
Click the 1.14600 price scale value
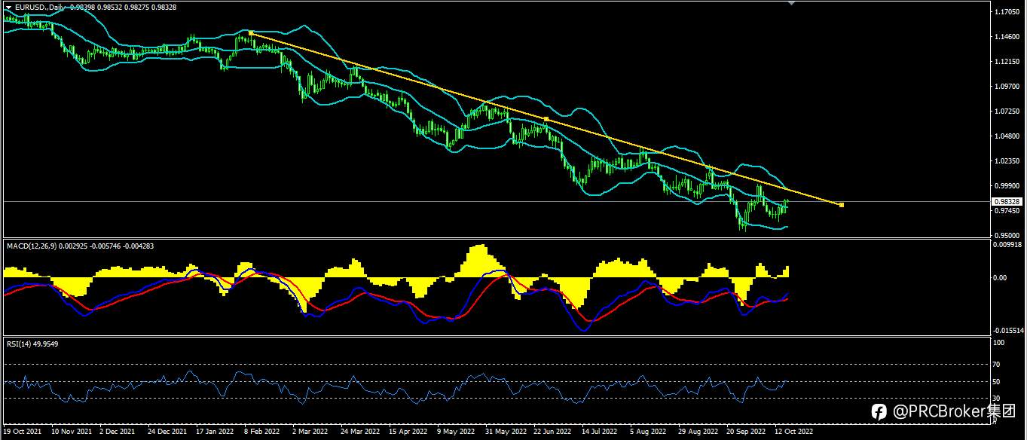(x=1007, y=38)
